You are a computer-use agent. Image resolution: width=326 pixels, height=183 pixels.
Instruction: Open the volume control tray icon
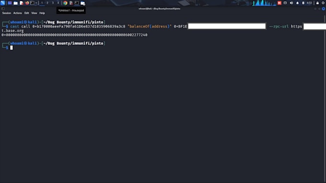tap(291, 3)
